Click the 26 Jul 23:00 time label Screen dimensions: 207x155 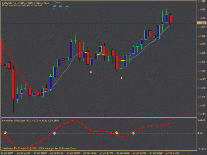[x=123, y=153]
